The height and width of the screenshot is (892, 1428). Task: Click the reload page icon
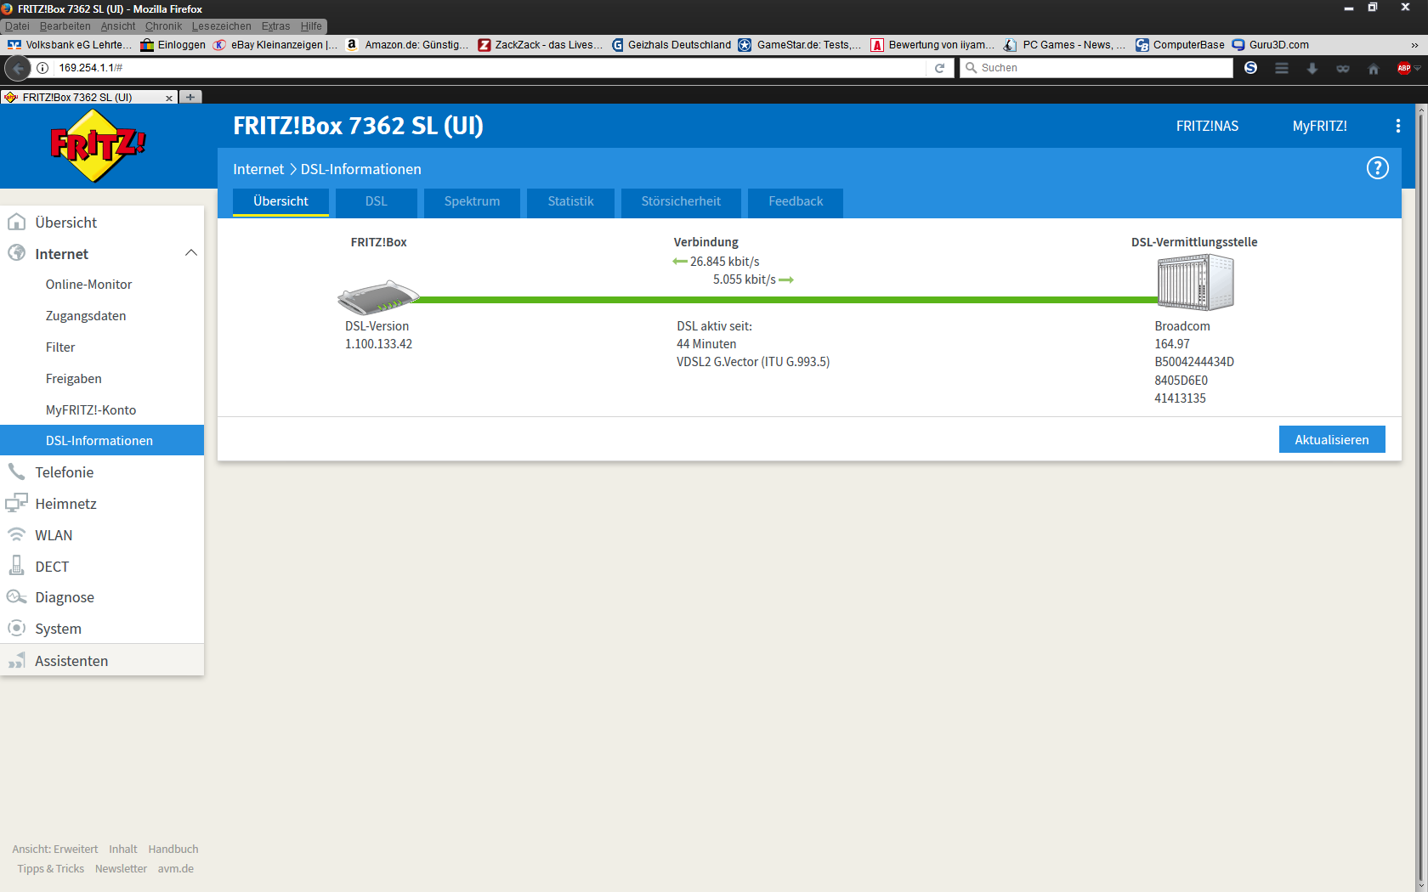939,68
